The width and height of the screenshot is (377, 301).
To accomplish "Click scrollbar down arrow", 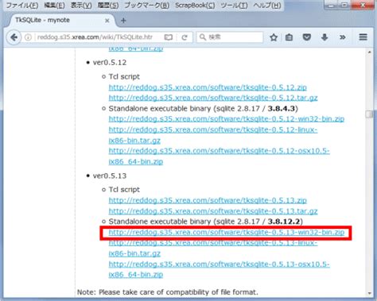I will pos(370,293).
